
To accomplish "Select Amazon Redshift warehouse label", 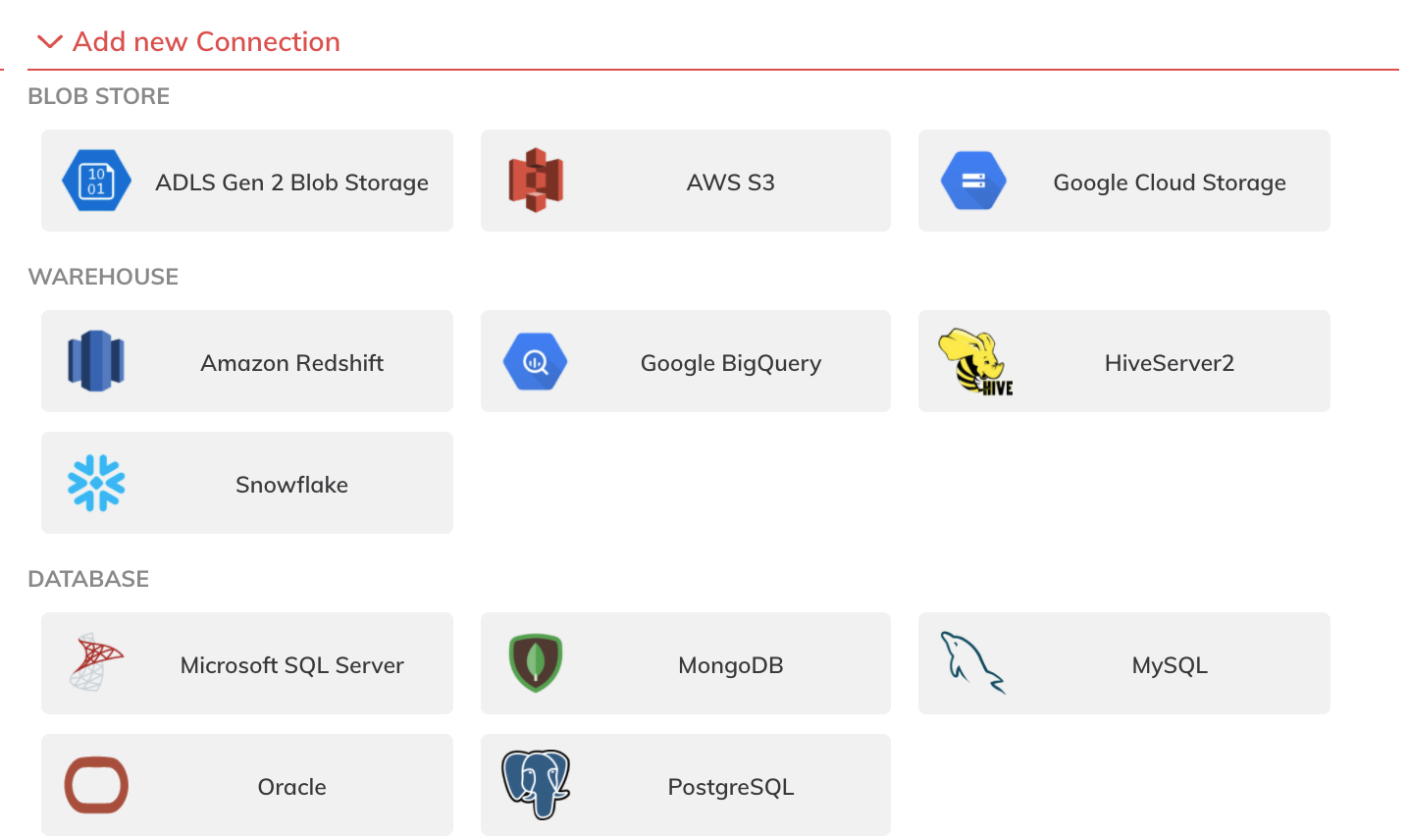I will [291, 363].
